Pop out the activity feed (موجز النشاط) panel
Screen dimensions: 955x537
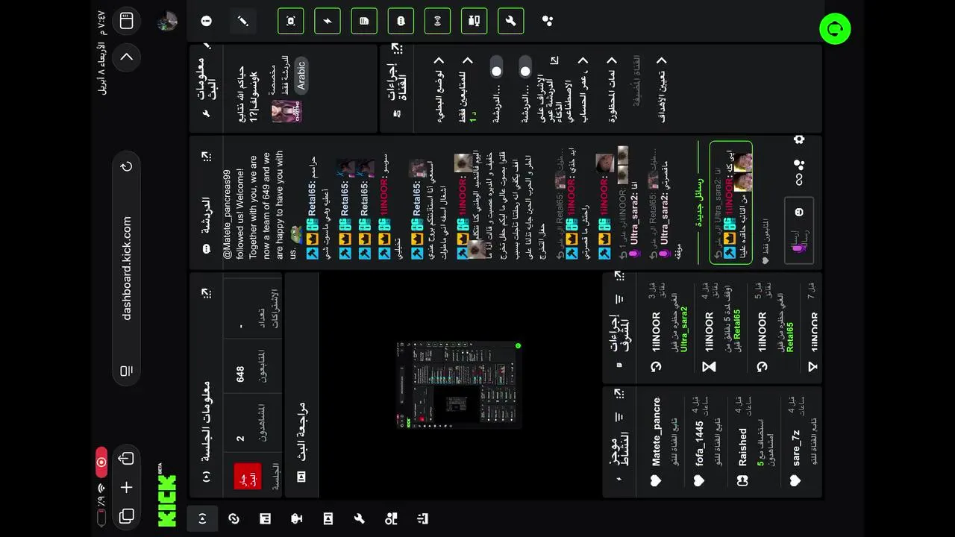point(619,393)
